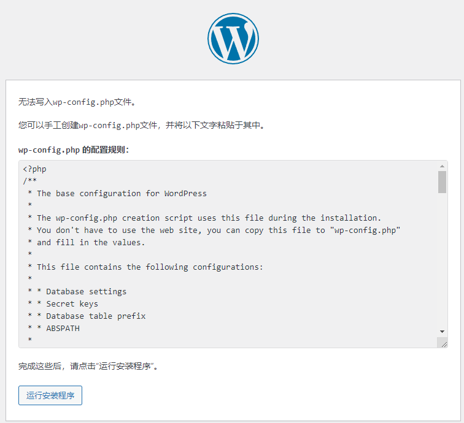This screenshot has height=423, width=464.
Task: Click the "完成这些后，请点击" instruction text
Action: point(89,367)
